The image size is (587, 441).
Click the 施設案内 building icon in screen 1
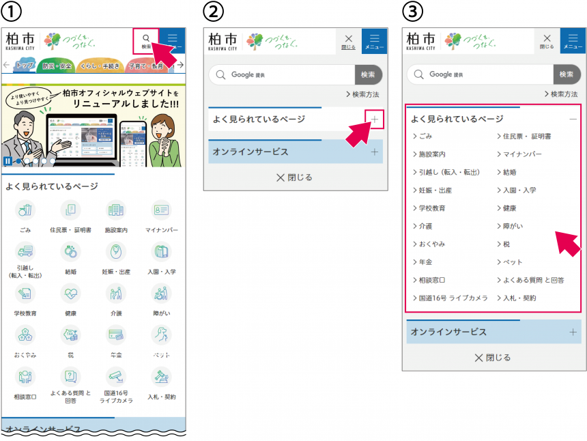[116, 210]
